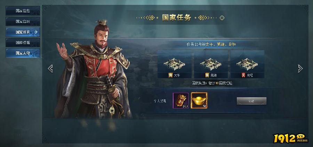Open the info icon beside 国家任务 title
Image resolution: width=313 pixels, height=147 pixels.
click(x=222, y=18)
